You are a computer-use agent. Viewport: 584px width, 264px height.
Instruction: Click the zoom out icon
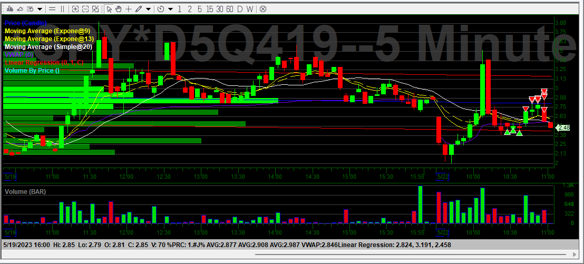(x=85, y=9)
